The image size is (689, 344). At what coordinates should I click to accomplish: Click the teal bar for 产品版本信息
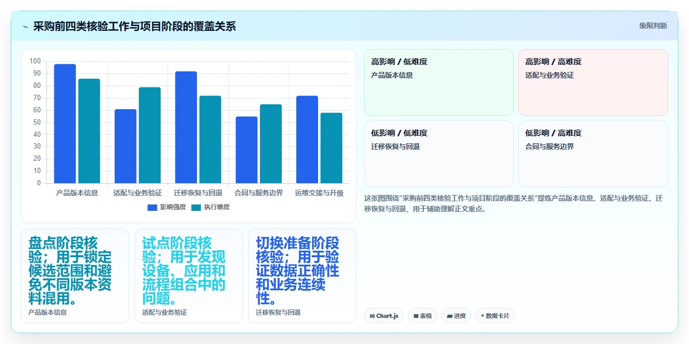[x=89, y=131]
